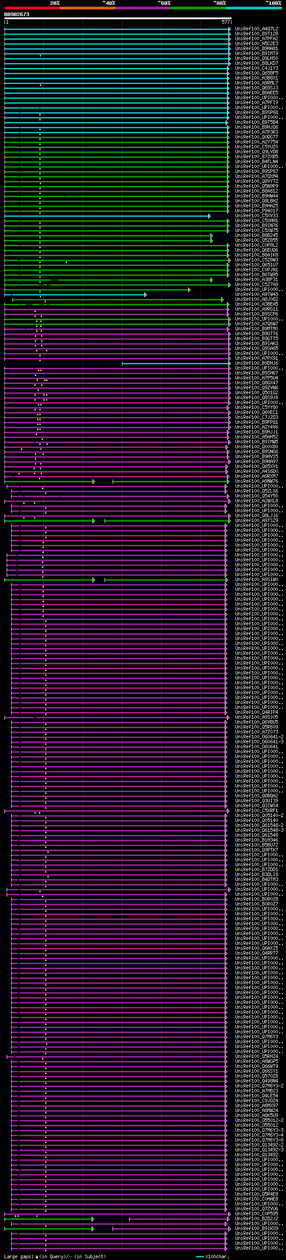Select hit label UniRef100_B8B245
The height and width of the screenshot is (1260, 286).
[257, 235]
